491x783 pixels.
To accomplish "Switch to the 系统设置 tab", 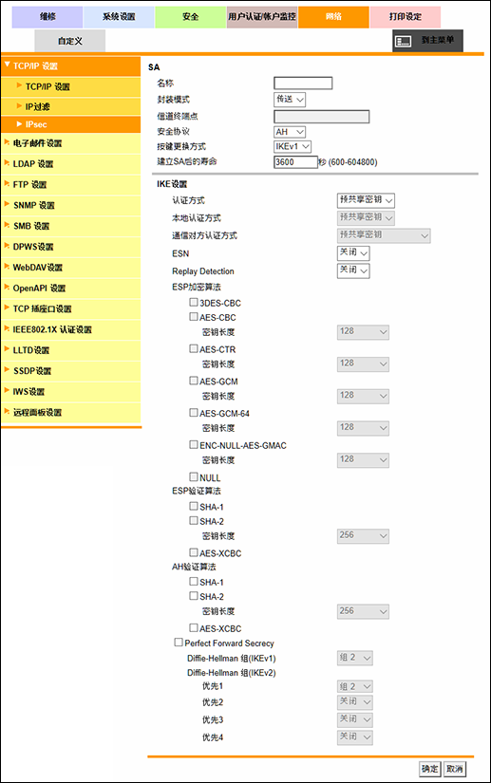I will pyautogui.click(x=119, y=17).
